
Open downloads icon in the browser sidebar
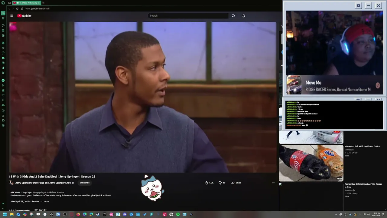pyautogui.click(x=3, y=115)
